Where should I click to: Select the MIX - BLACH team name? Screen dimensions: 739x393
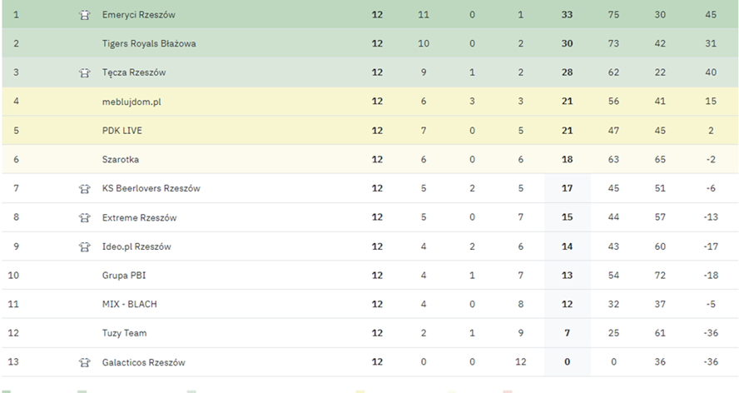[129, 304]
